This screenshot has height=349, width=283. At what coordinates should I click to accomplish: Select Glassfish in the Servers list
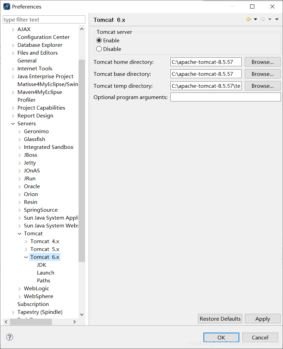pos(34,139)
